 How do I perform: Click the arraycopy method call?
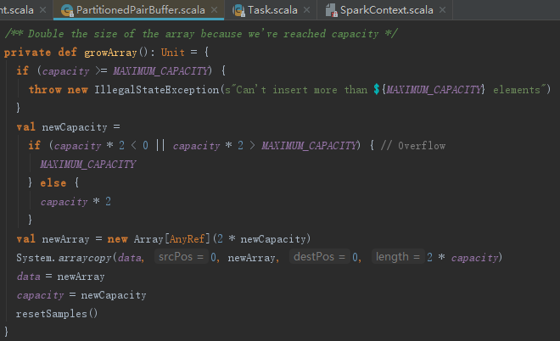point(85,257)
